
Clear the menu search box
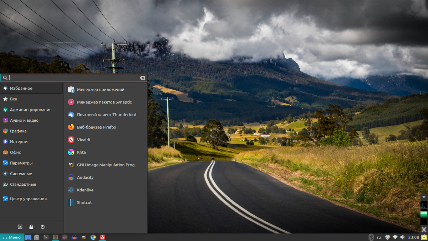[x=142, y=78]
